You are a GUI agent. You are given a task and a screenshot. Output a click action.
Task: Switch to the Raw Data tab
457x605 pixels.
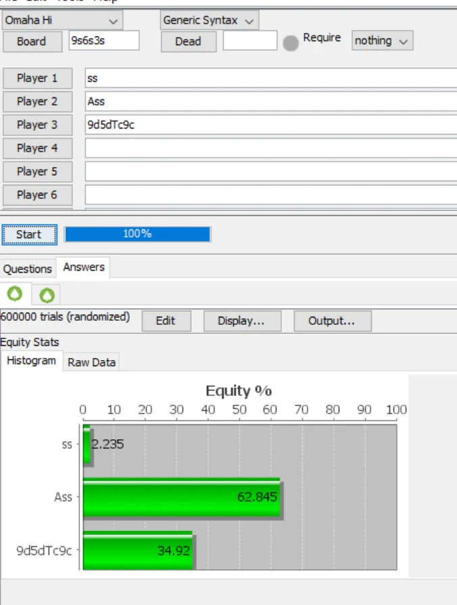click(x=91, y=362)
